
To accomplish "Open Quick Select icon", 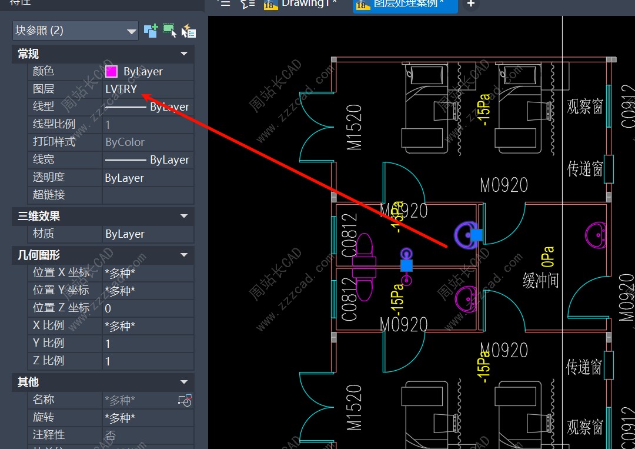I will coord(189,31).
